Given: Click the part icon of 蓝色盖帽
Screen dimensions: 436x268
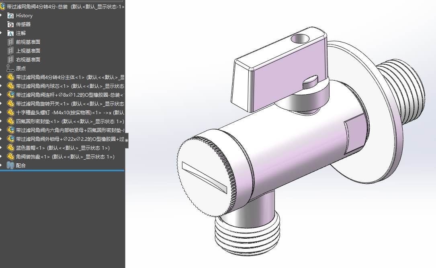Looking at the screenshot, I should (x=10, y=148).
